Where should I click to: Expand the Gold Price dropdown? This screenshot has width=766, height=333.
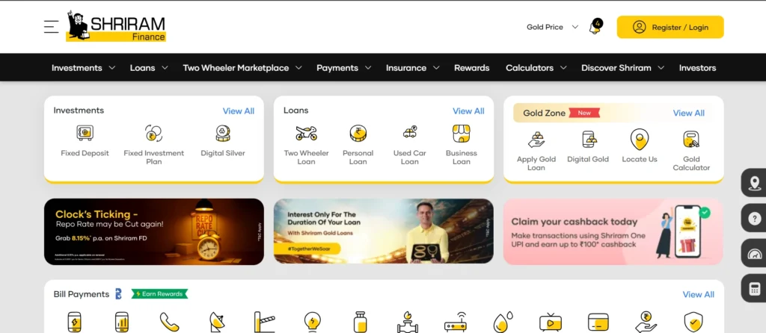pyautogui.click(x=552, y=27)
